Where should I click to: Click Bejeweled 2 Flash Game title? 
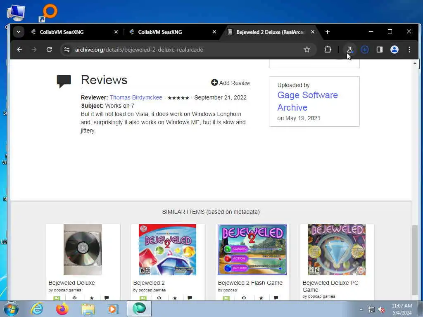[250, 283]
